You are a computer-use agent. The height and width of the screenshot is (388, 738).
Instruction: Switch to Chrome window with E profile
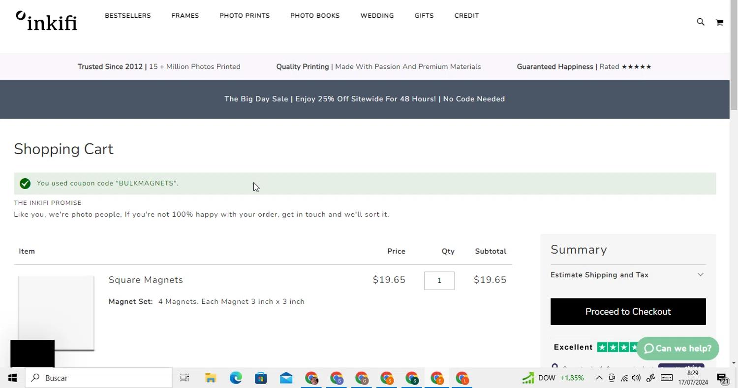[x=437, y=378]
